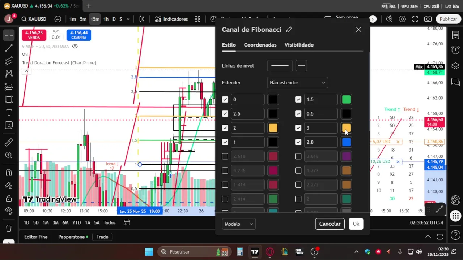Enable the 2.618 level checkbox
The height and width of the screenshot is (260, 463).
tap(225, 156)
